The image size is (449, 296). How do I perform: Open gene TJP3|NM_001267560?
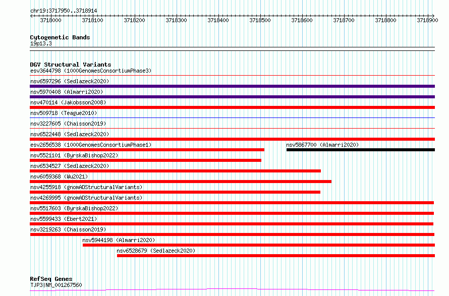point(56,285)
